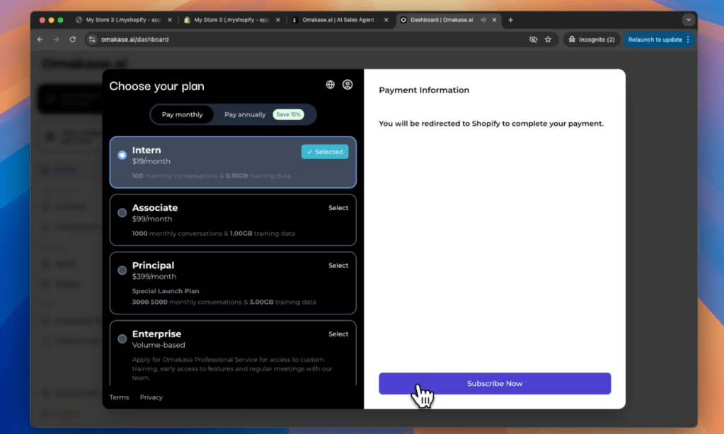The height and width of the screenshot is (434, 724).
Task: Select the Associate plan radio button
Action: pyautogui.click(x=122, y=213)
